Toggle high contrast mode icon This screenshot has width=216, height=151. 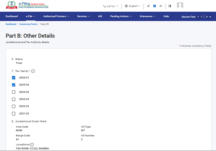(x=170, y=6)
